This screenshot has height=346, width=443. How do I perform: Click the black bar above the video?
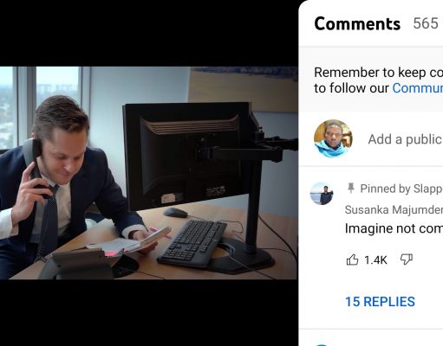click(x=149, y=33)
